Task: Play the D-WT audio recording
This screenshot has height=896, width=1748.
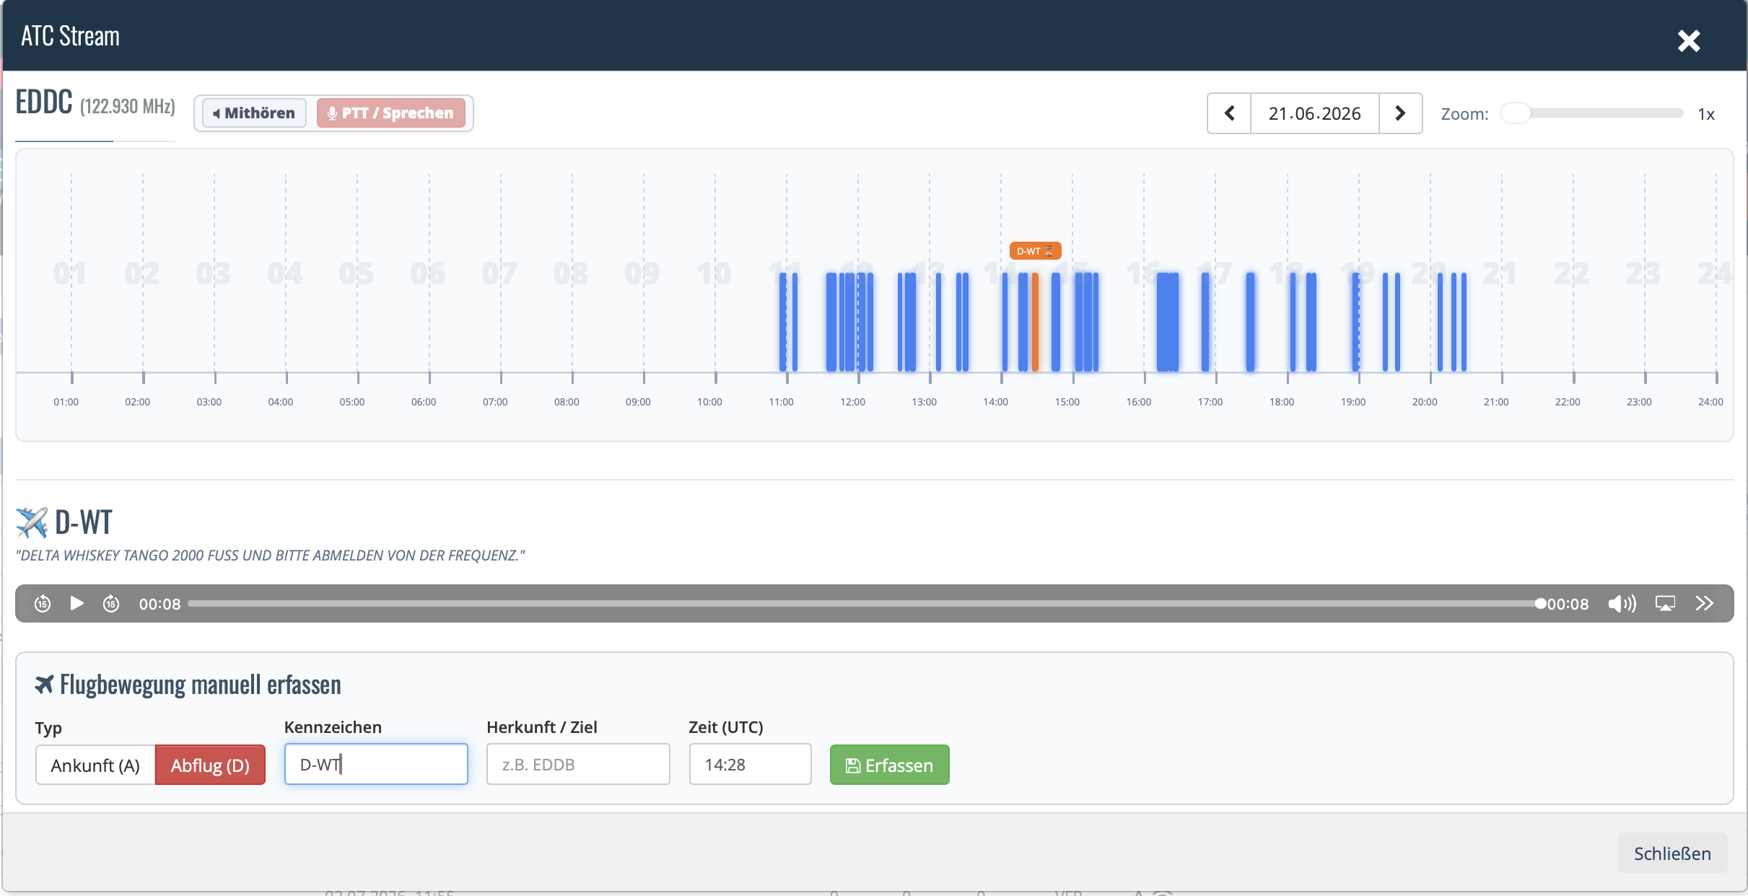Action: (77, 603)
